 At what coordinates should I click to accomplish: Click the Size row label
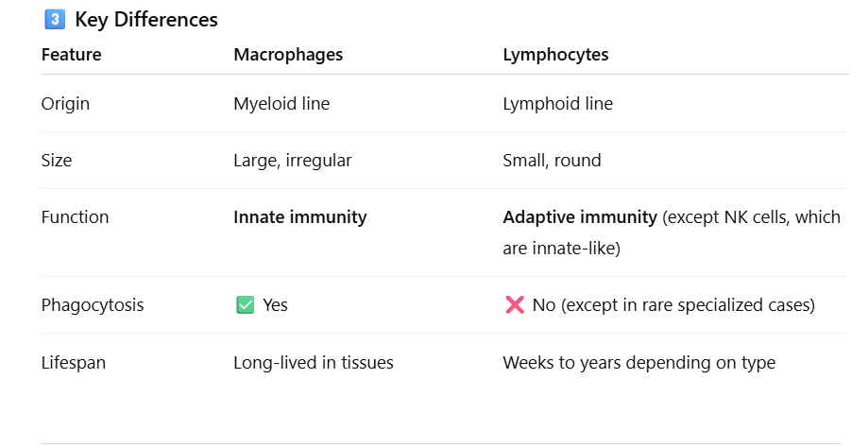[x=57, y=161]
